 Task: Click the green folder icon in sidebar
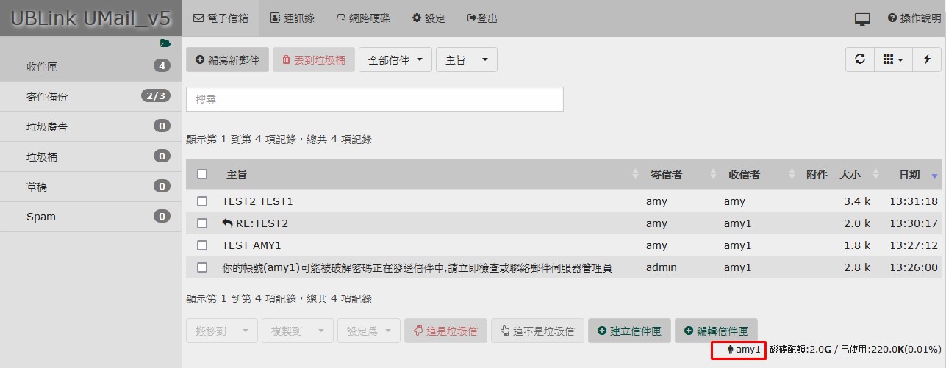point(165,43)
